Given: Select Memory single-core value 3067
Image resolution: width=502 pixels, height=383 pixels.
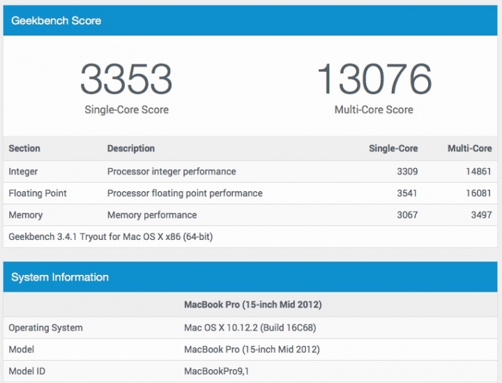Looking at the screenshot, I should [407, 215].
